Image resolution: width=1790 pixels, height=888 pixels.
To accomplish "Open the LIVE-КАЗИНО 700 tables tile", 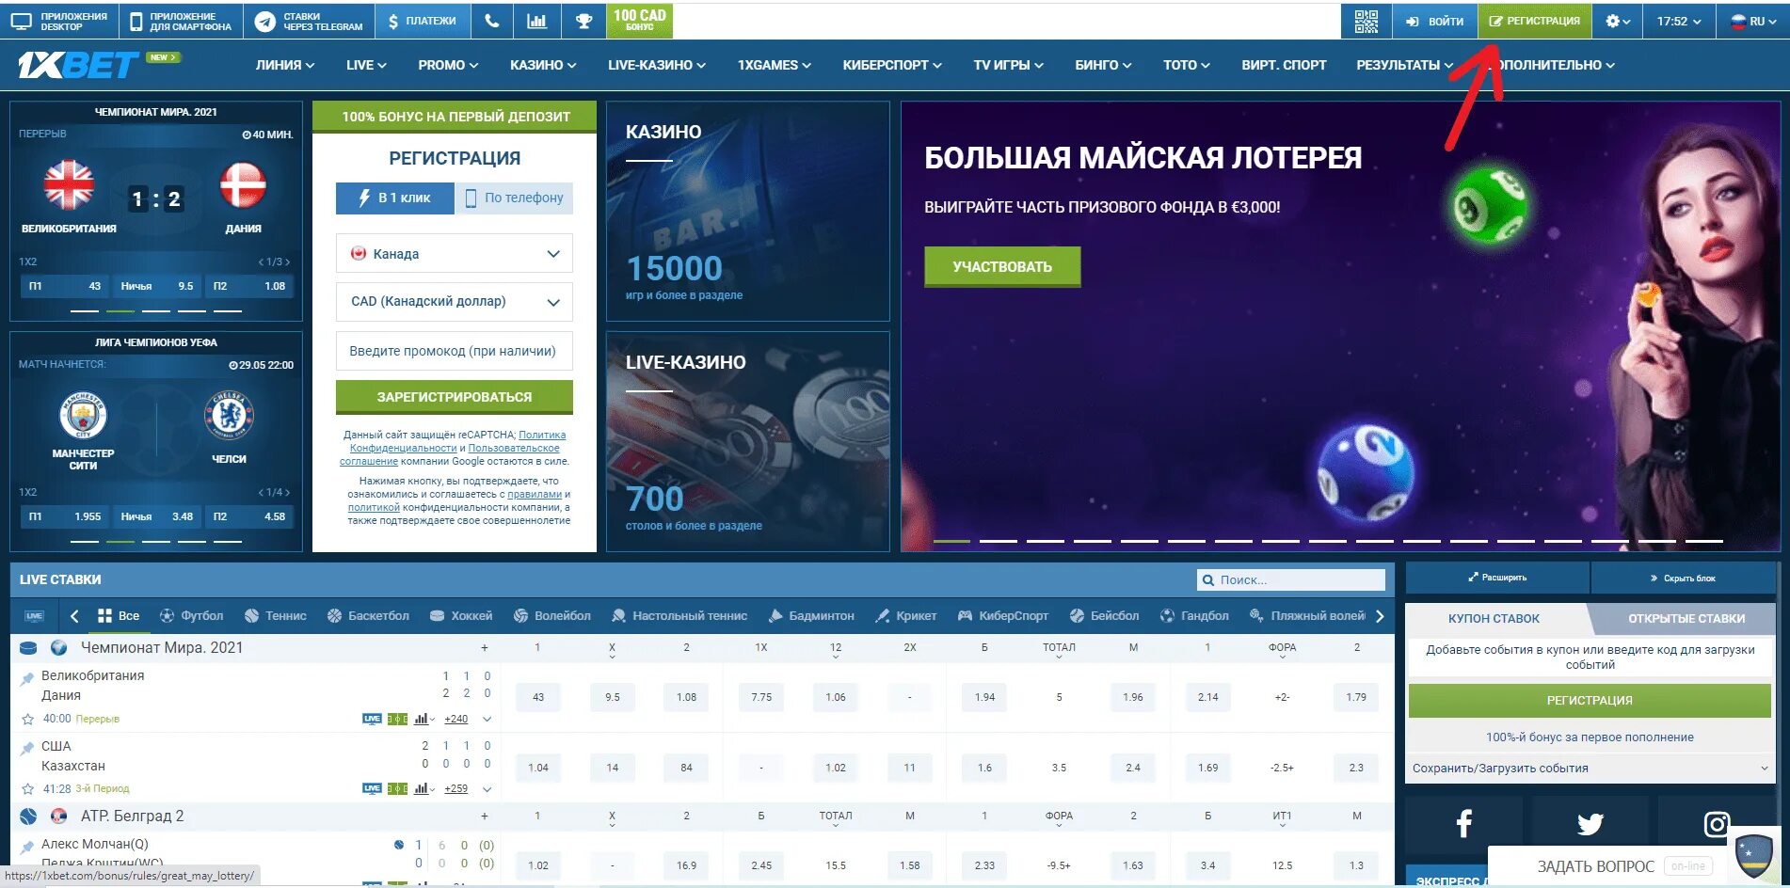I will [748, 441].
